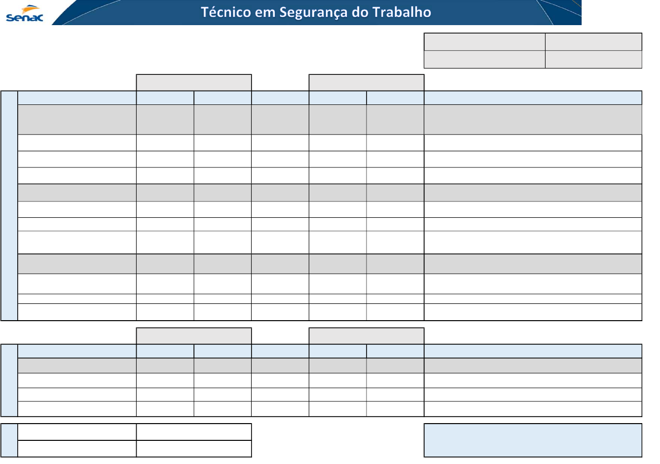Click the lower-left cell of the top-right gray box
Viewport: 660px width, 464px height.
coord(484,59)
